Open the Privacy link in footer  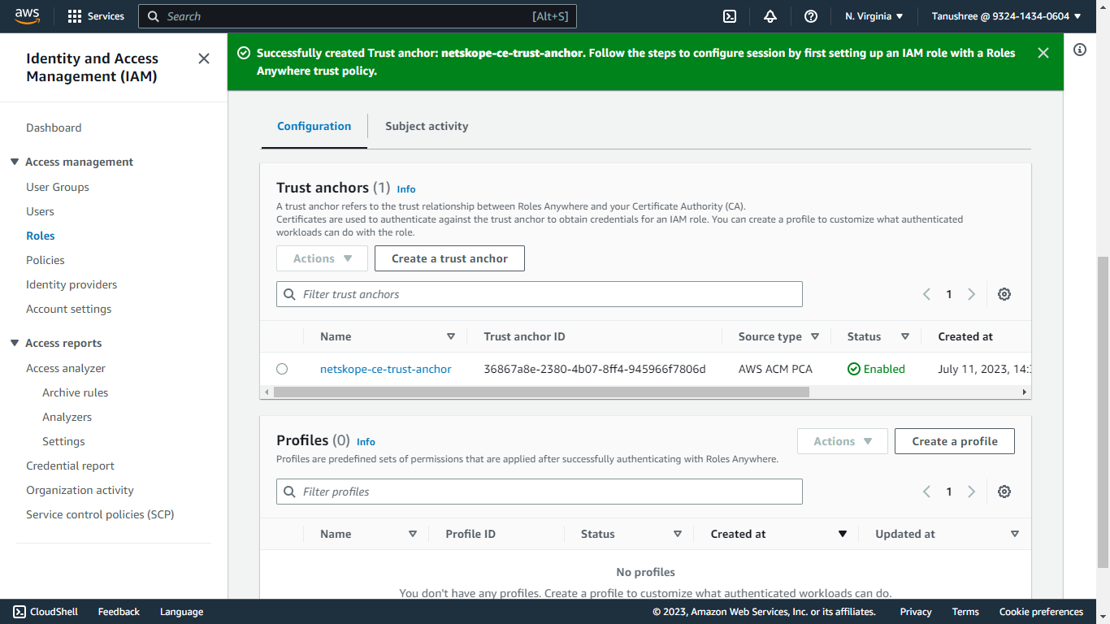pos(916,612)
